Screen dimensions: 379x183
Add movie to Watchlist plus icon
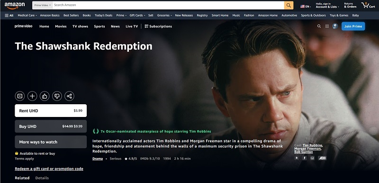click(32, 96)
